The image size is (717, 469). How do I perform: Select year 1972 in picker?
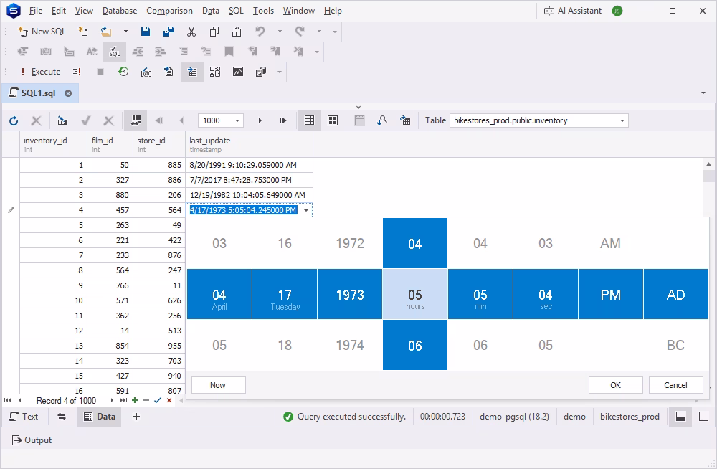click(350, 243)
